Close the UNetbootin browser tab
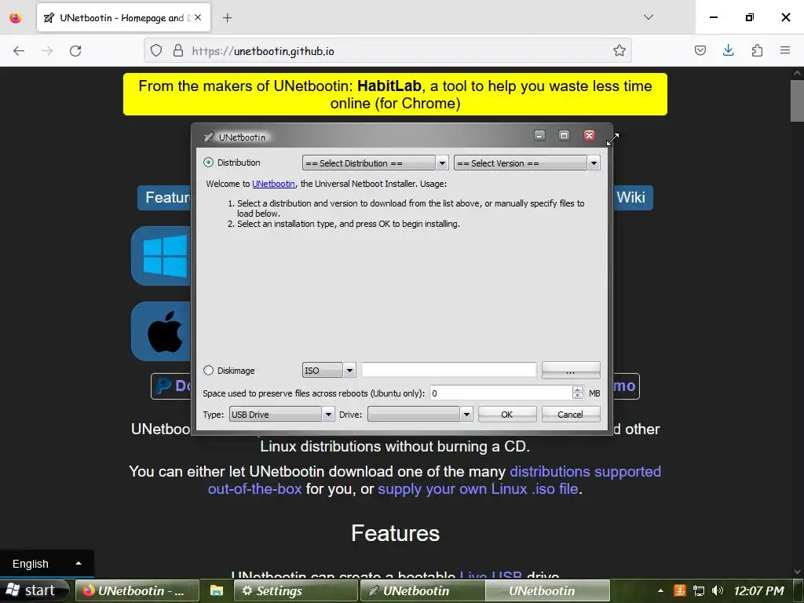804x603 pixels. pos(198,17)
